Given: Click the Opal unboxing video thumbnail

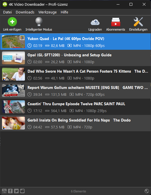Looking at the screenshot, I should coord(13,58).
